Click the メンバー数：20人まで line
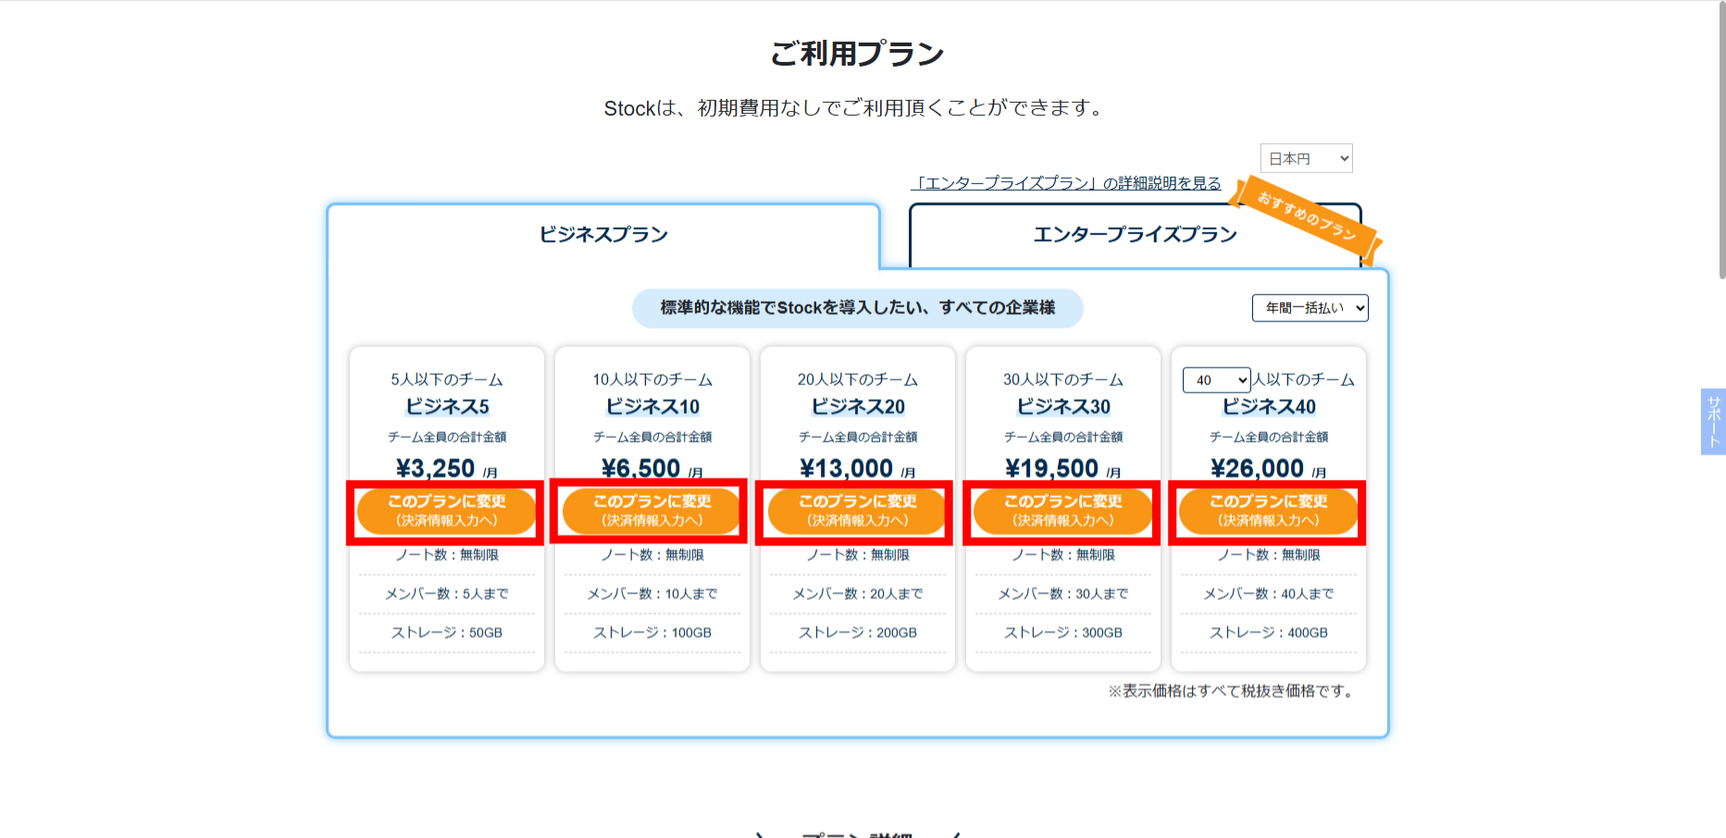The width and height of the screenshot is (1726, 838). point(858,594)
